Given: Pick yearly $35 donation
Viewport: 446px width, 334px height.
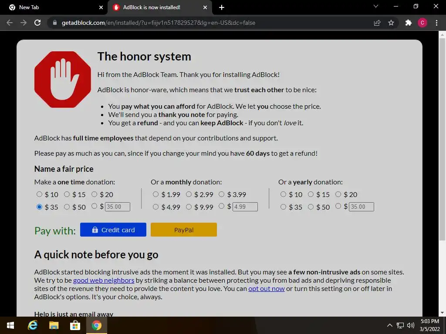Looking at the screenshot, I should (x=283, y=207).
